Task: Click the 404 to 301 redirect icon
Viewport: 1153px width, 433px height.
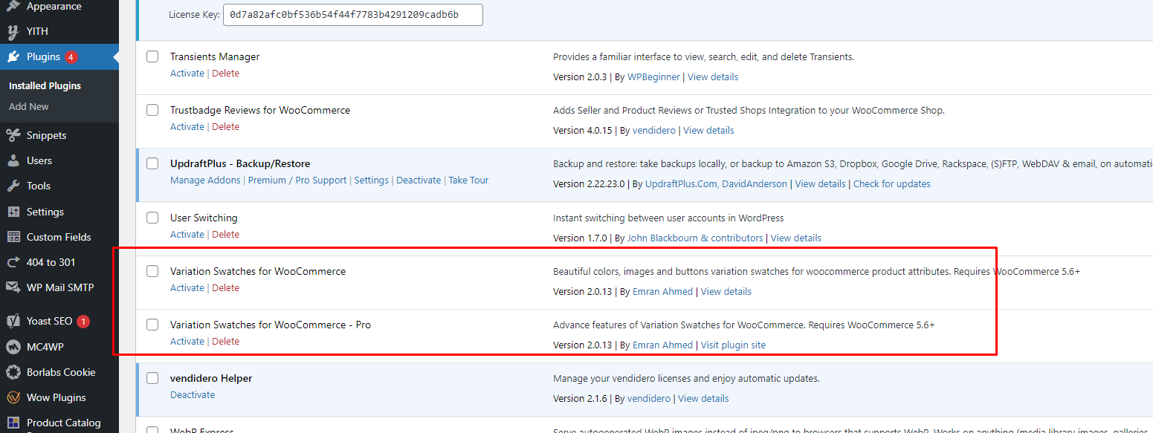Action: tap(13, 262)
